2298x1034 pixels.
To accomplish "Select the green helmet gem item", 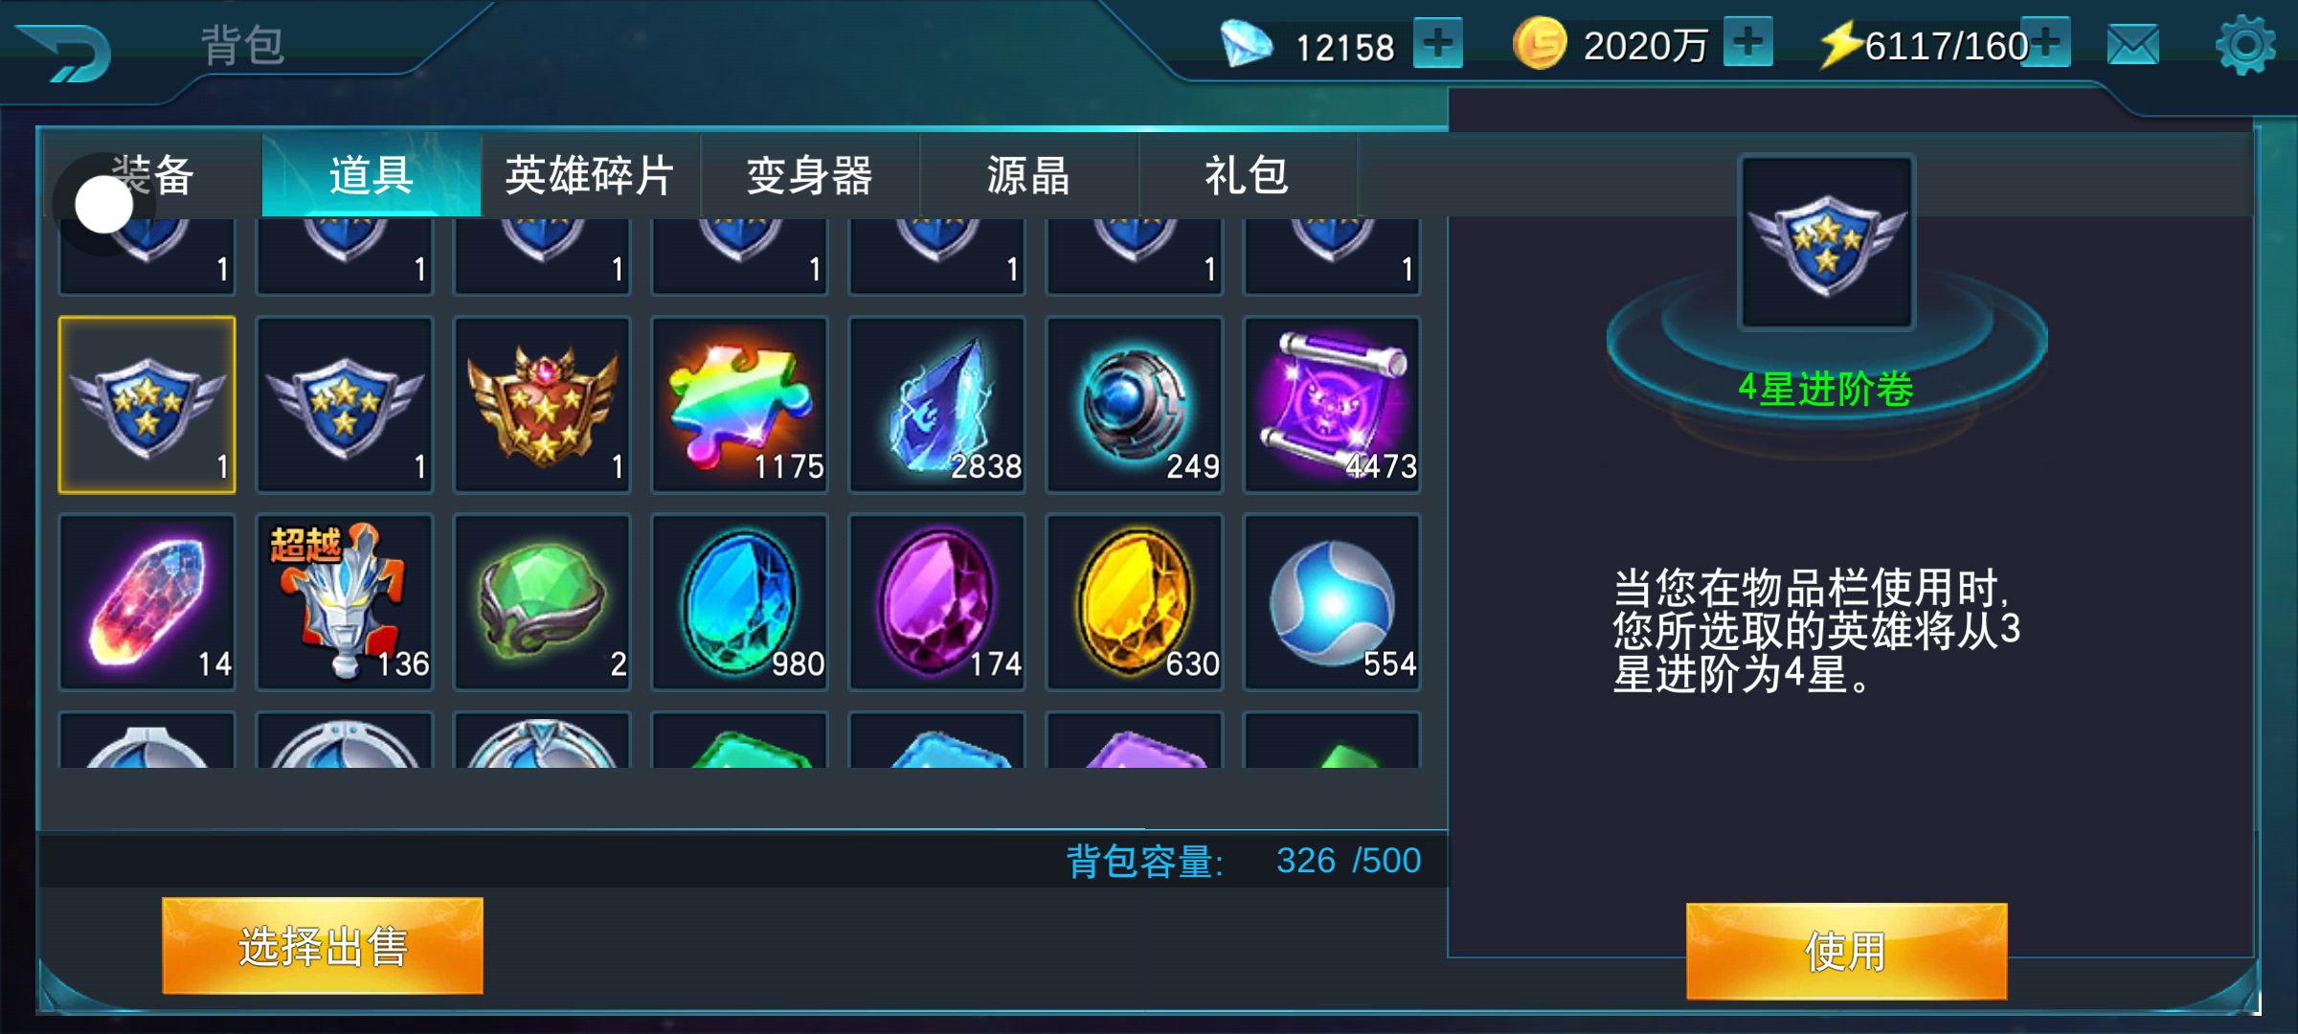I will click(x=542, y=602).
